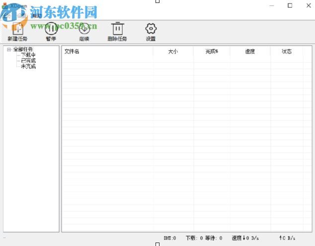Click the download speed ↓0 B/s indicator
This screenshot has height=246, width=315.
coord(245,238)
